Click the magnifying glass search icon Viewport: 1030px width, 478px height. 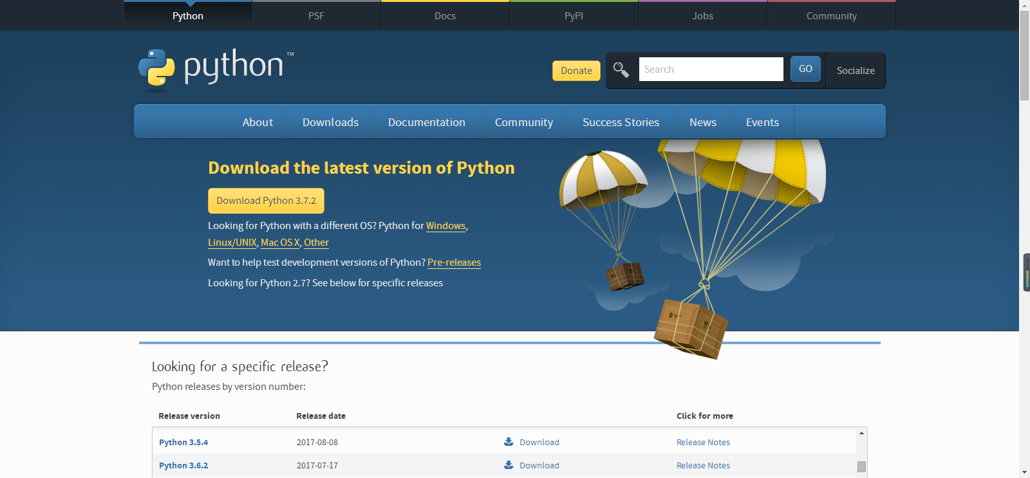pyautogui.click(x=621, y=69)
